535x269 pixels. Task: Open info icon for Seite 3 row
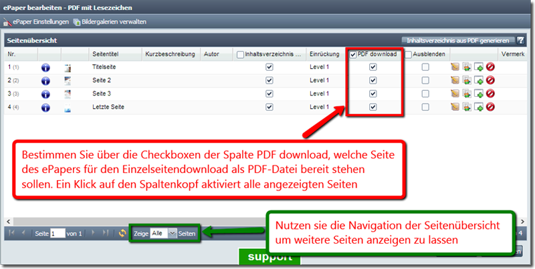pyautogui.click(x=45, y=94)
